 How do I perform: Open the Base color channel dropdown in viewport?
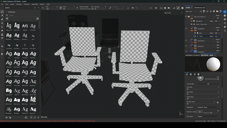[x=173, y=13]
